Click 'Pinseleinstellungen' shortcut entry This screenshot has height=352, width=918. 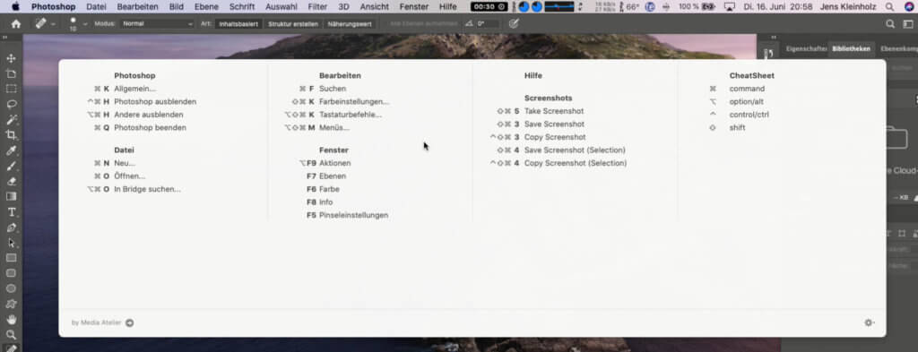pos(353,215)
